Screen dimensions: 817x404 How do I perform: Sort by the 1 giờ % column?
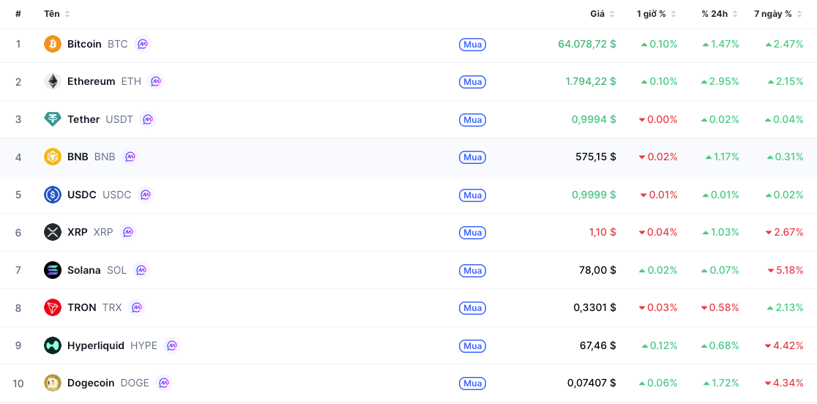tap(657, 14)
